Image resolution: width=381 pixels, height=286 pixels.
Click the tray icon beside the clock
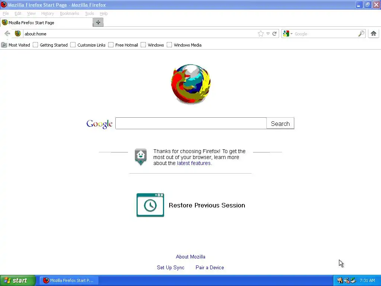click(x=353, y=280)
